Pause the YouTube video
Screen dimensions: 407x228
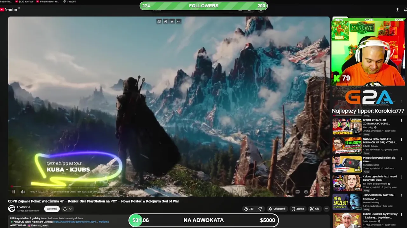tap(14, 192)
